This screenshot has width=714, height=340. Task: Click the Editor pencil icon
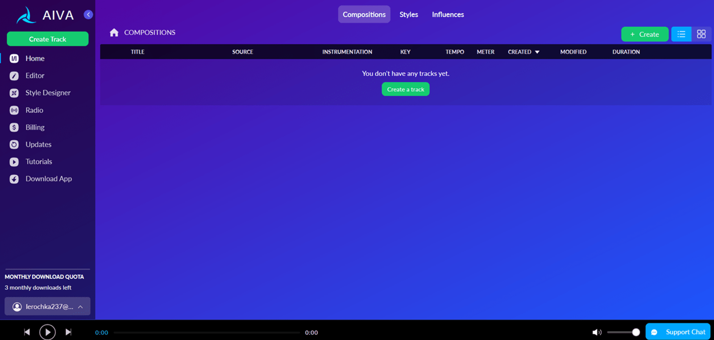[14, 76]
